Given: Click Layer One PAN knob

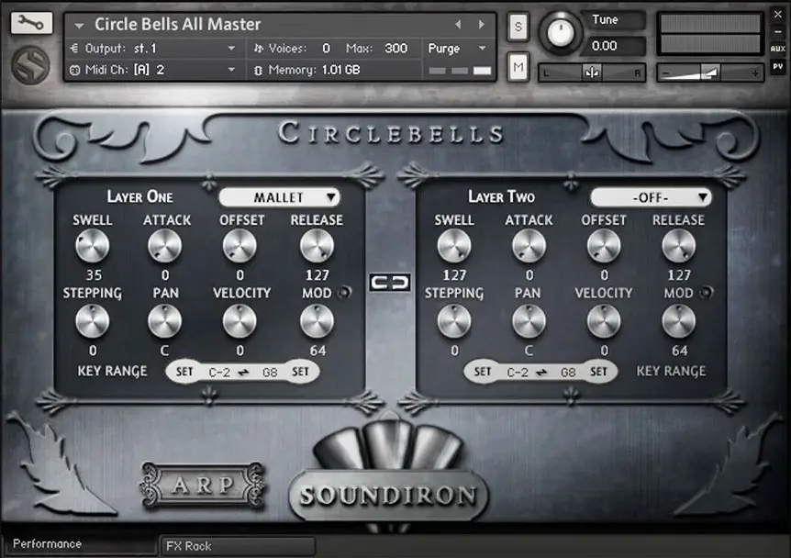Looking at the screenshot, I should (x=165, y=321).
